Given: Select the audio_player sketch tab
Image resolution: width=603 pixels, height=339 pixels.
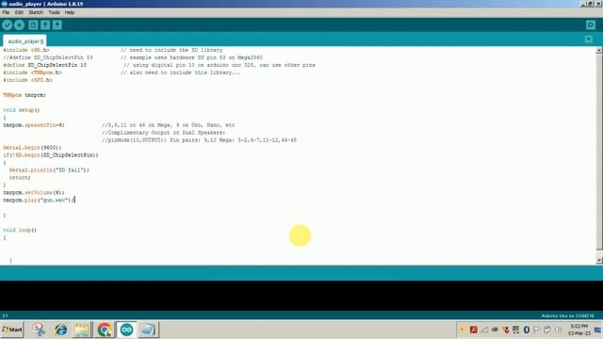Looking at the screenshot, I should (25, 41).
